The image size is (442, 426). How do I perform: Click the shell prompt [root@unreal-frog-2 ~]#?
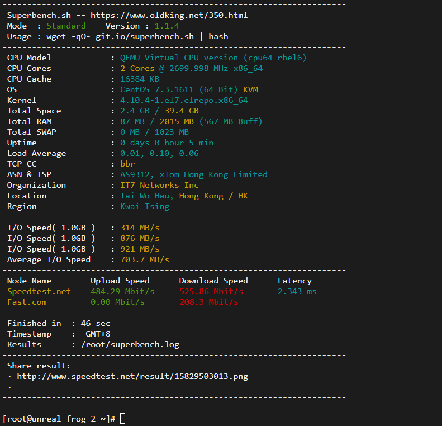tap(59, 419)
